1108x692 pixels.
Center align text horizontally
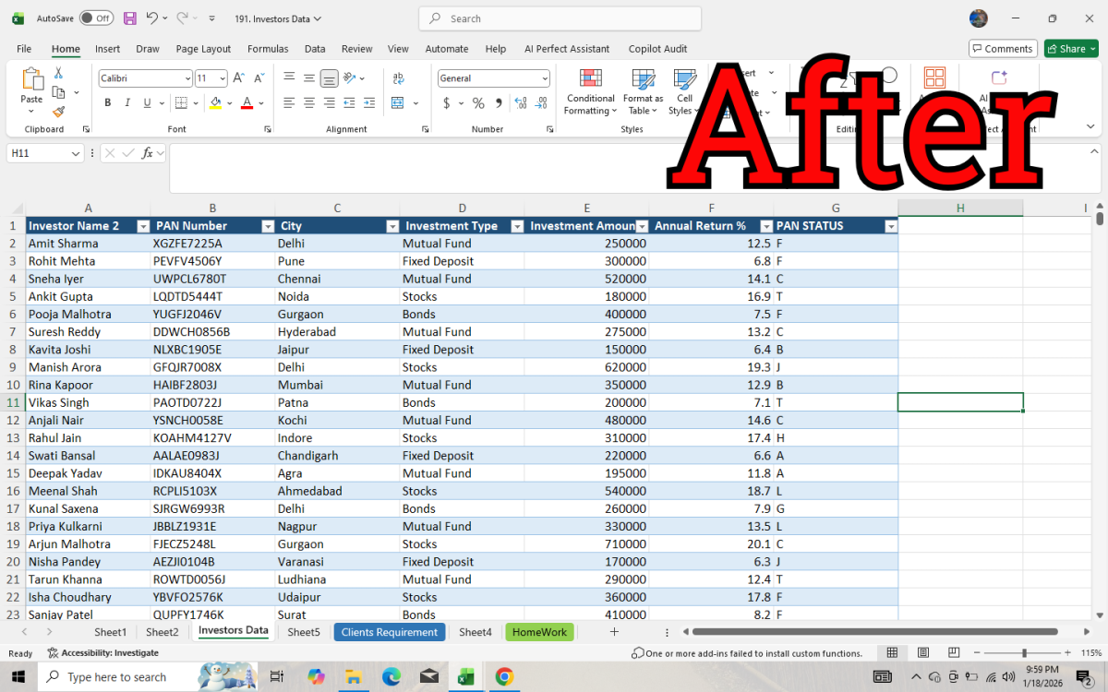309,103
